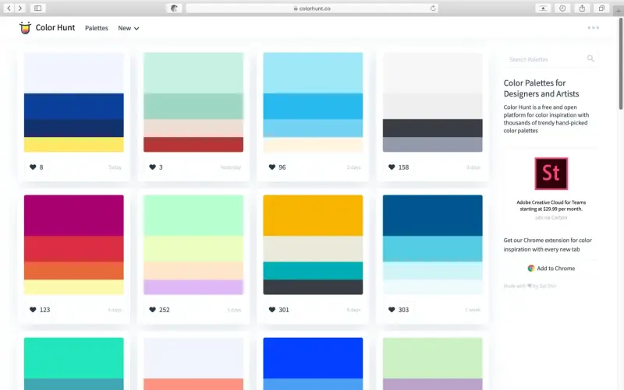The width and height of the screenshot is (624, 390).
Task: Click the 'Today' date label
Action: click(x=115, y=167)
